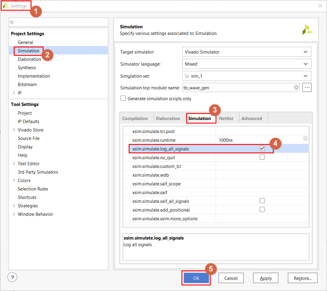The image size is (327, 291).
Task: Select 3rd Party Simulators item
Action: (38, 172)
